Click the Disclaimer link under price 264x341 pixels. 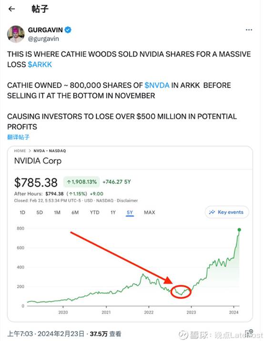tap(127, 200)
